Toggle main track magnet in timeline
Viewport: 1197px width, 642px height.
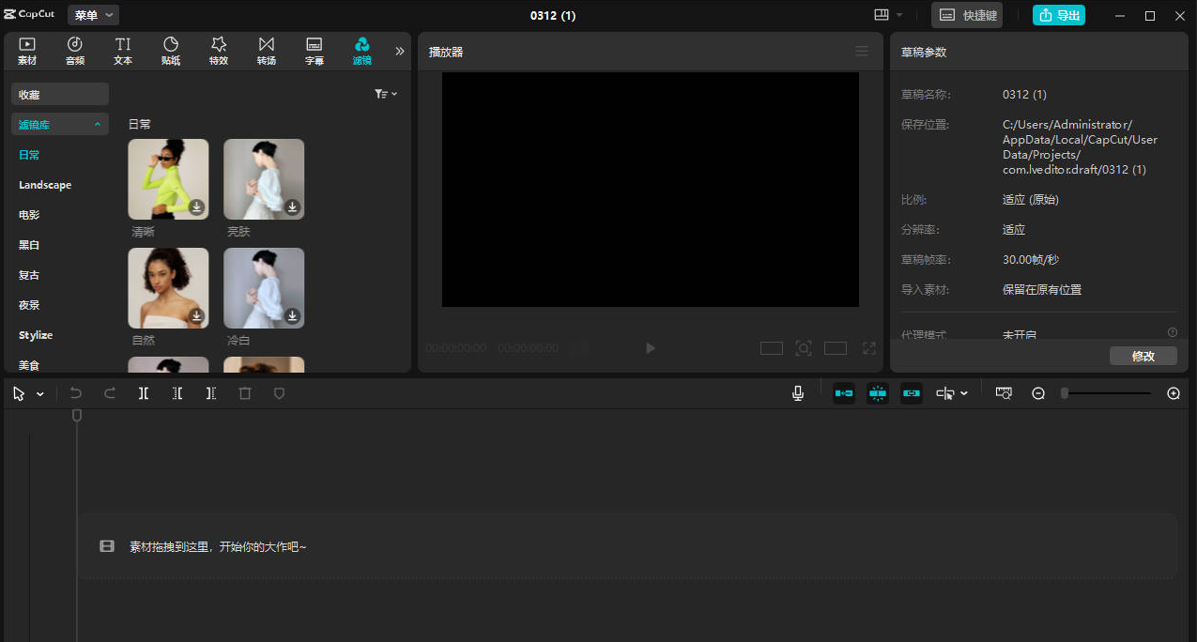[x=843, y=394]
